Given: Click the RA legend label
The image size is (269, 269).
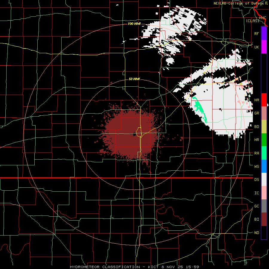Looking at the screenshot, I should coord(256,153).
